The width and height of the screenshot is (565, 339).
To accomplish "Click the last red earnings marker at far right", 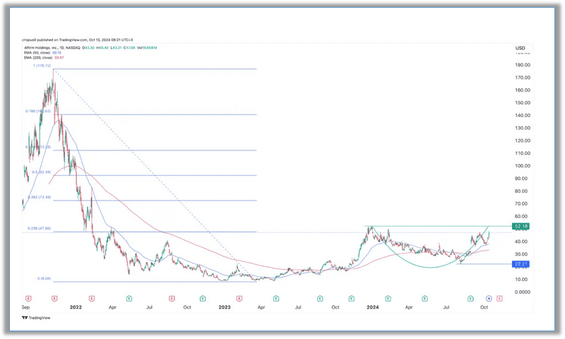I will click(499, 298).
